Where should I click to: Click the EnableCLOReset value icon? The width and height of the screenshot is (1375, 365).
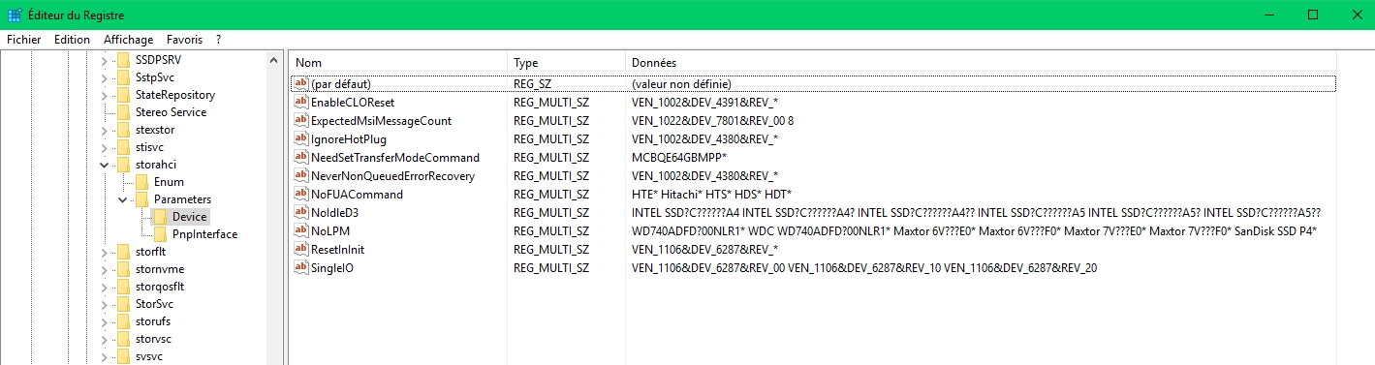[x=301, y=103]
